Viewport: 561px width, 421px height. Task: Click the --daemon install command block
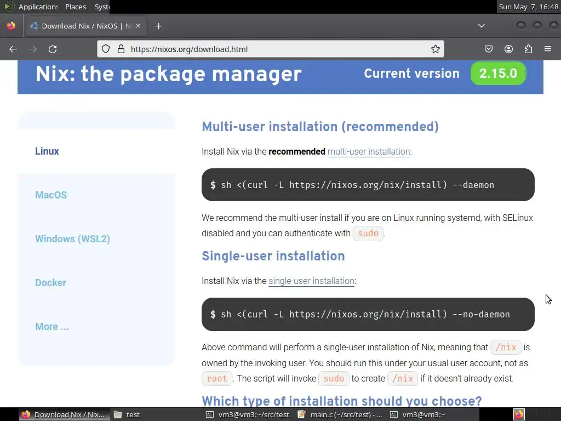tap(368, 185)
